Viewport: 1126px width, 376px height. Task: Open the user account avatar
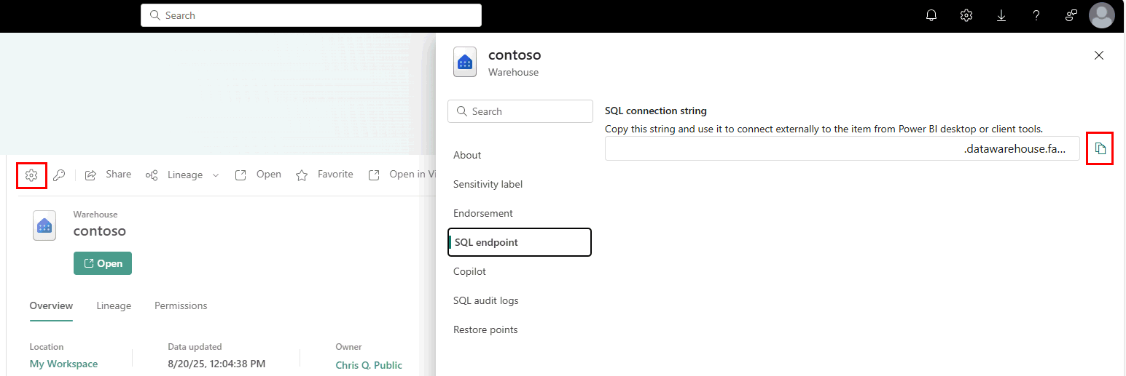coord(1101,15)
